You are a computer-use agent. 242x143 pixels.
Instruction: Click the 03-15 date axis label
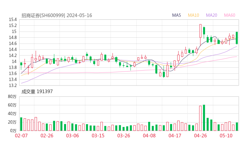(98, 136)
